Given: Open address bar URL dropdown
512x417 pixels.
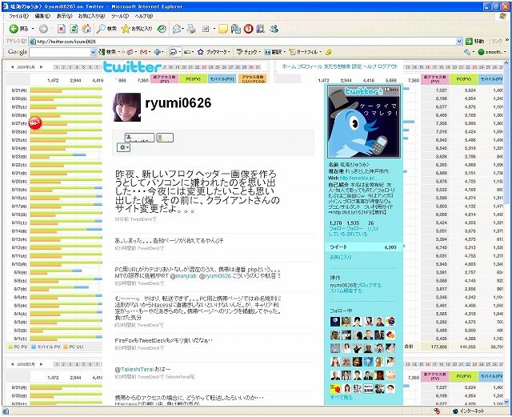Looking at the screenshot, I should [459, 41].
